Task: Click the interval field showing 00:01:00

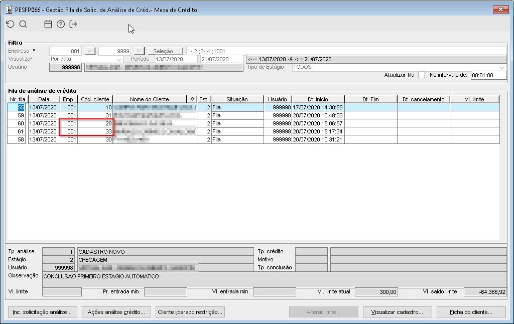Action: click(488, 75)
